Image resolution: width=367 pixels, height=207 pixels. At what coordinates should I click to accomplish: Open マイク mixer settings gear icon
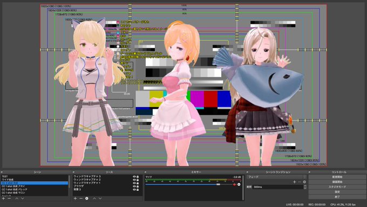click(x=239, y=184)
